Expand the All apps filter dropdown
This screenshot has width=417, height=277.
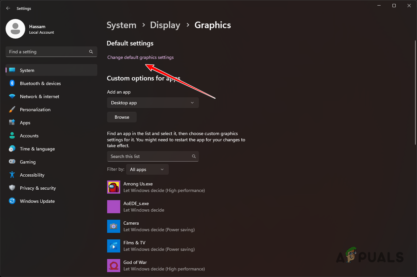(x=147, y=169)
